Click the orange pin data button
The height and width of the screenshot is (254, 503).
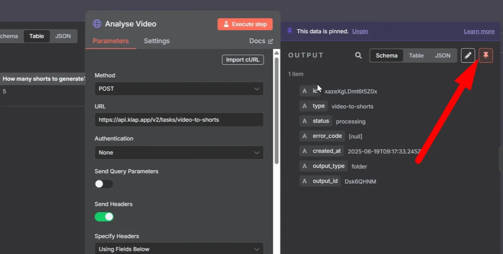click(486, 55)
